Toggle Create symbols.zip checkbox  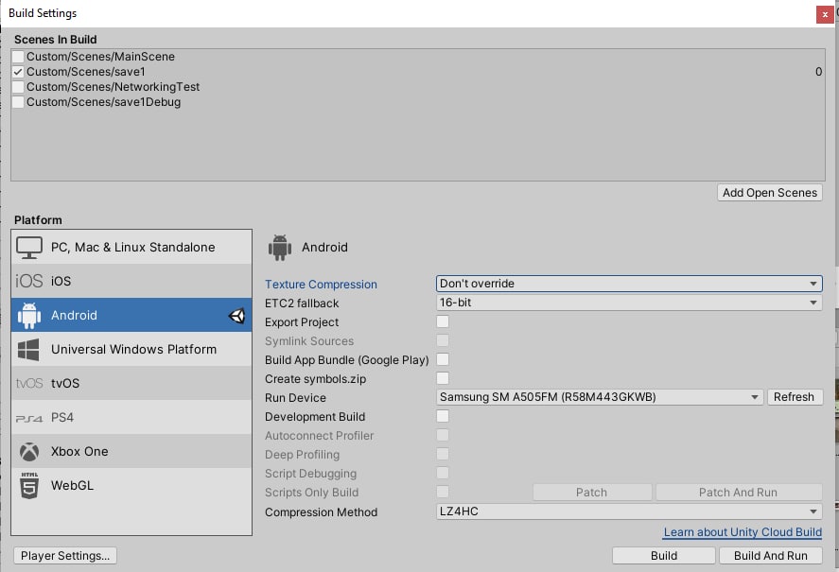443,378
